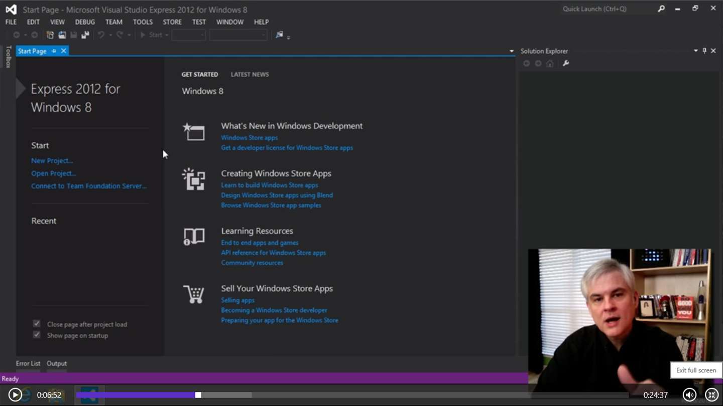Viewport: 723px width, 406px height.
Task: Open Solution Explorer Properties wrench icon
Action: pos(566,64)
